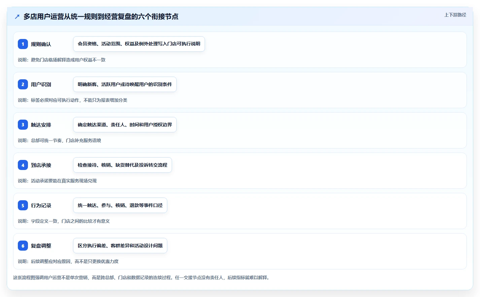
Task: Select the 到店承接 step title
Action: tap(41, 165)
